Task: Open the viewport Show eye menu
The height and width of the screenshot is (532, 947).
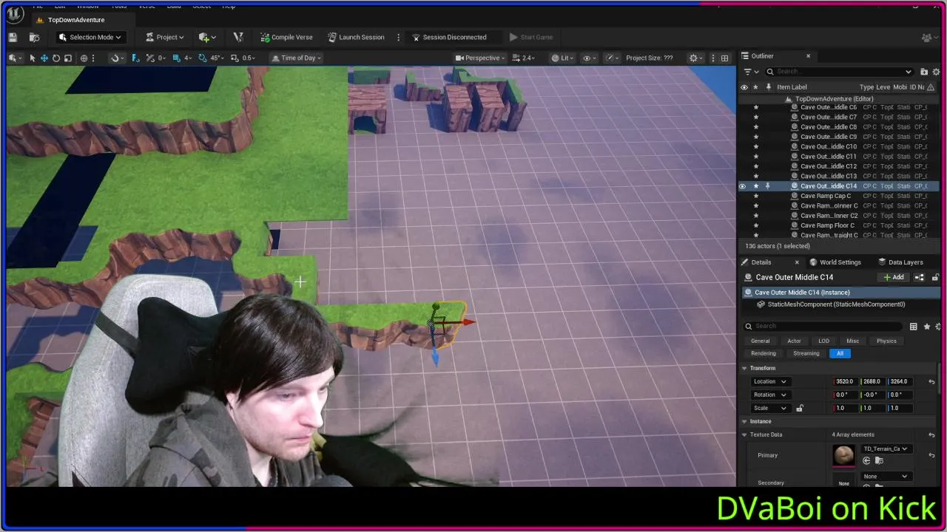Action: pos(589,58)
